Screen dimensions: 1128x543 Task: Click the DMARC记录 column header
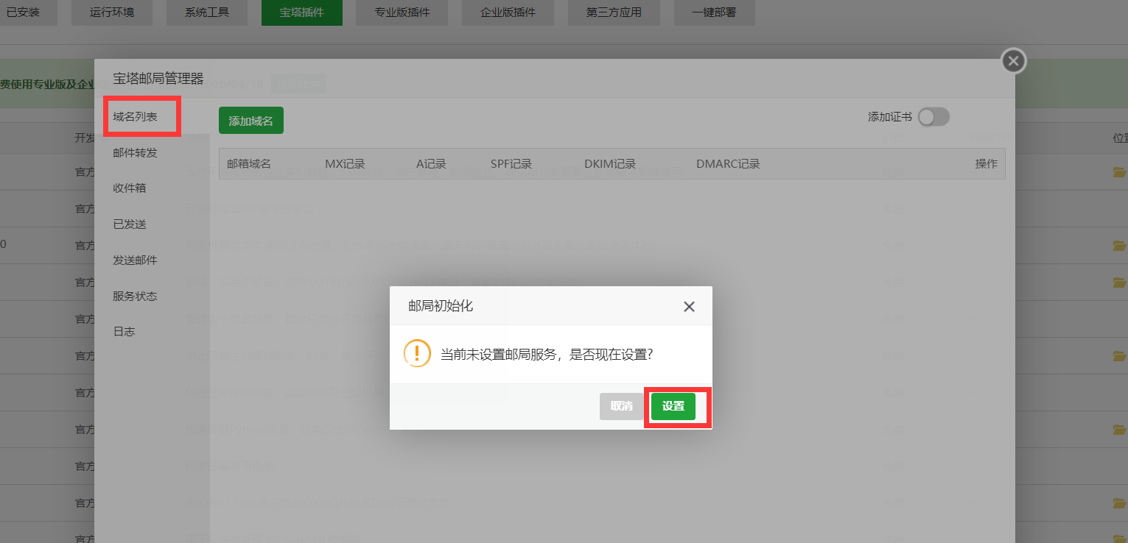[728, 164]
